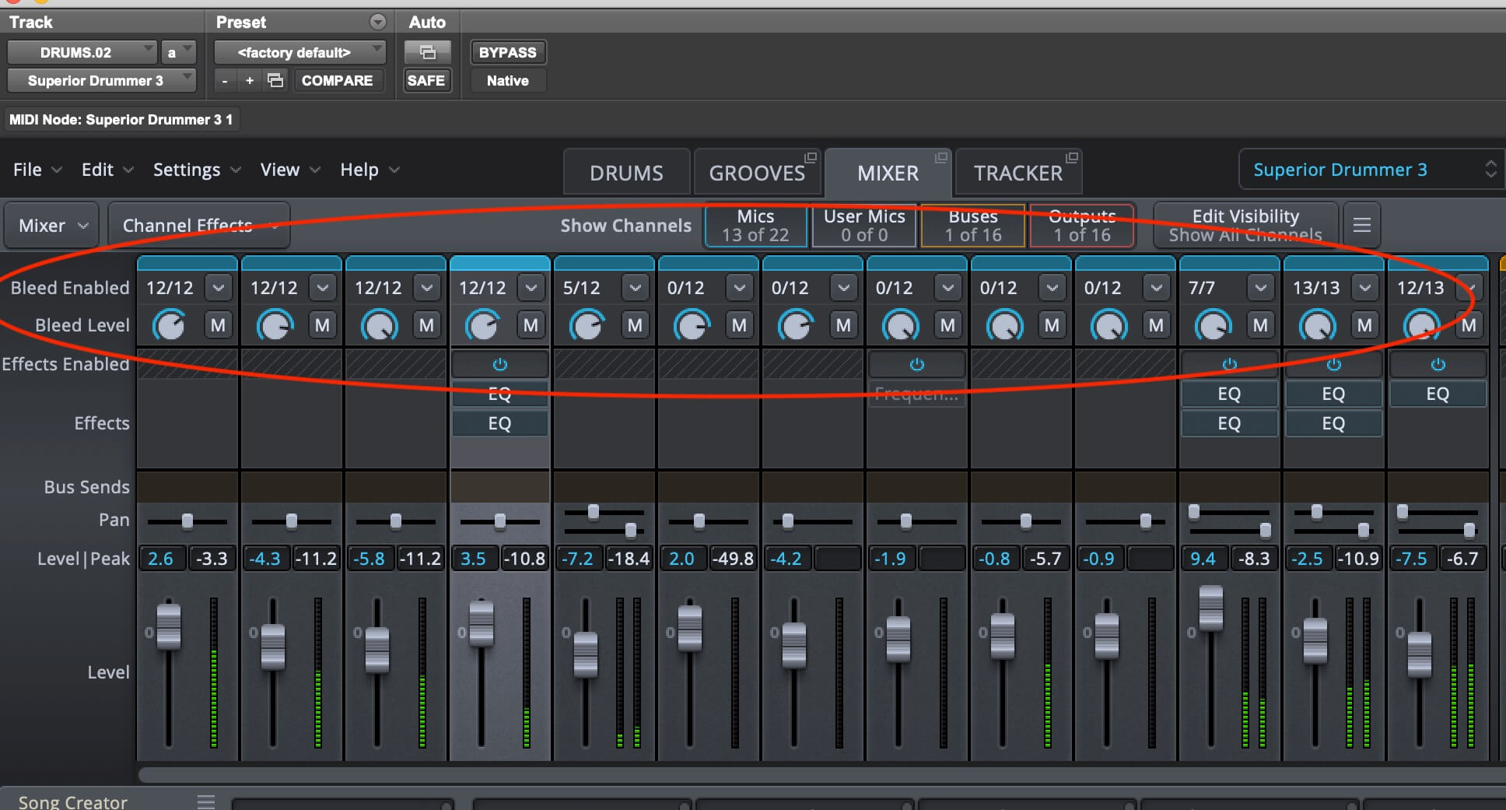Switch to the GROOVES tab
Viewport: 1506px width, 810px height.
click(757, 173)
